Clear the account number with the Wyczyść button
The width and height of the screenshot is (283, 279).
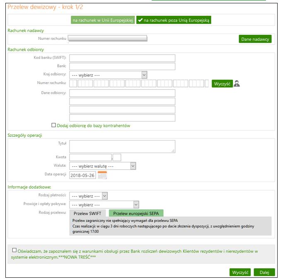point(222,84)
